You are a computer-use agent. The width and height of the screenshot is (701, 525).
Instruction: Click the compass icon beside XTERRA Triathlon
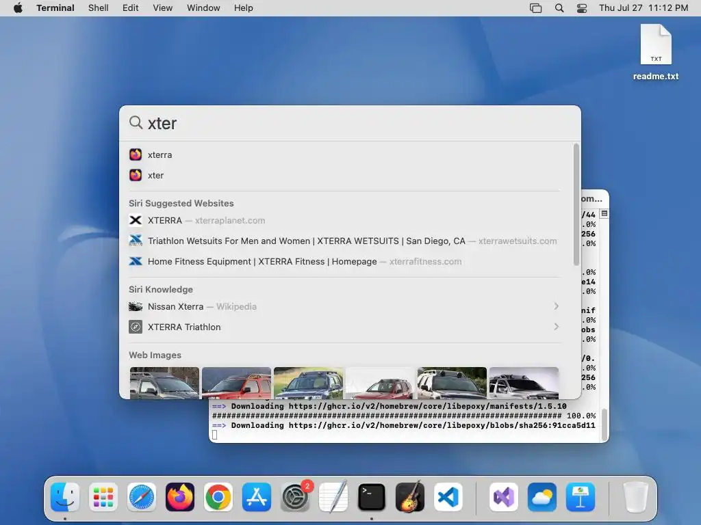[136, 327]
